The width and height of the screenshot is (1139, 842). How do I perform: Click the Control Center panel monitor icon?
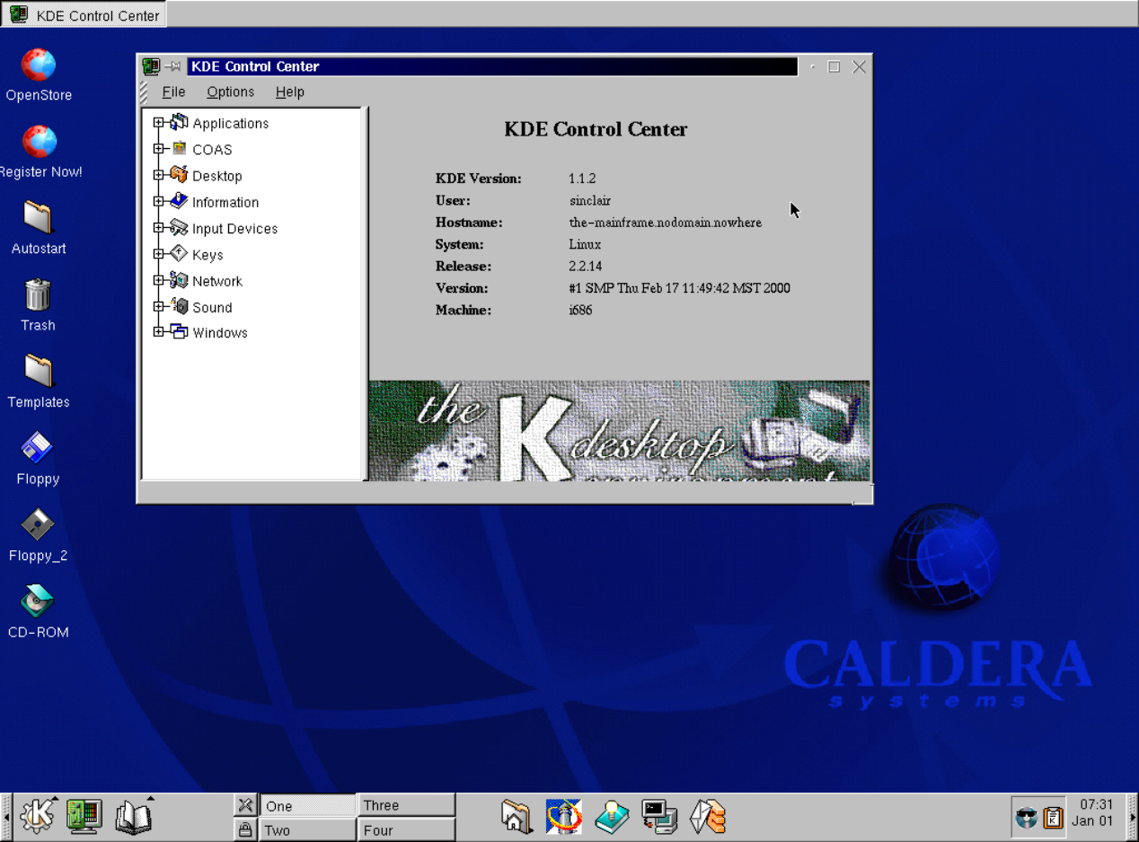point(84,816)
